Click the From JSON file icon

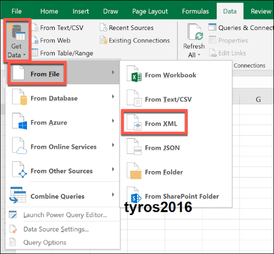pyautogui.click(x=134, y=146)
